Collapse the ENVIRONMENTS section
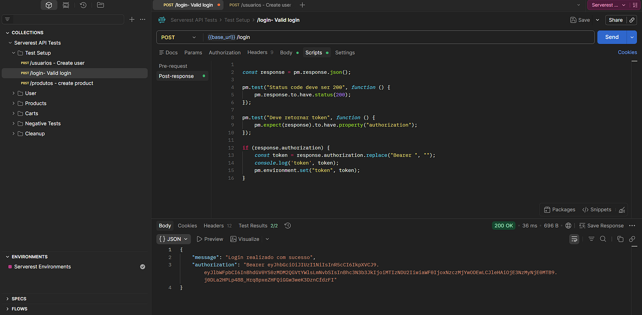The image size is (642, 315). (x=7, y=257)
